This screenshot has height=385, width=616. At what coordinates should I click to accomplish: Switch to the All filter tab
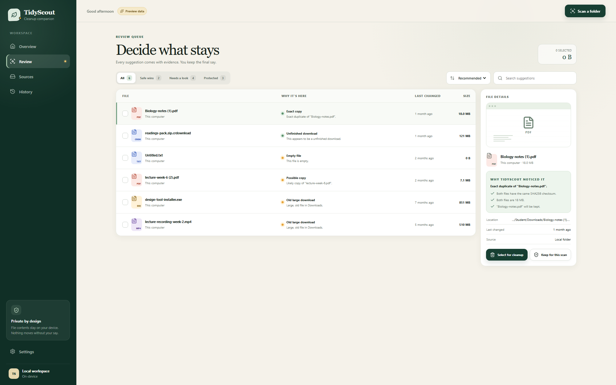pos(126,78)
